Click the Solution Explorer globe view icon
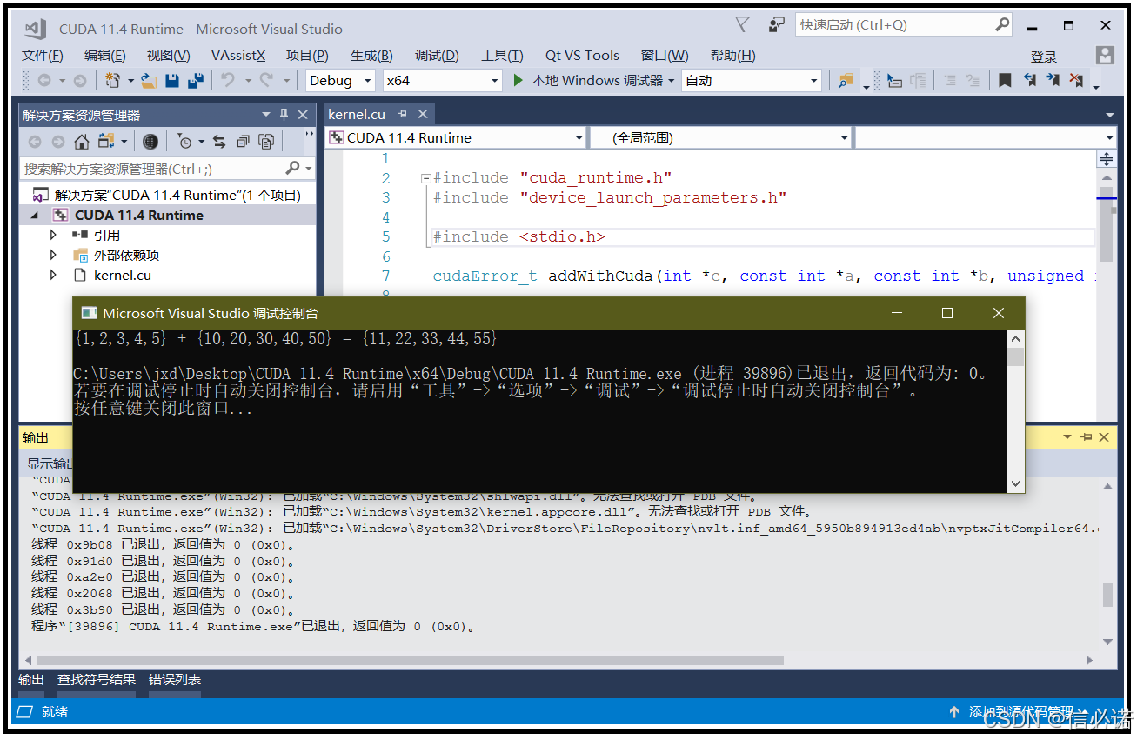1137x739 pixels. pyautogui.click(x=150, y=141)
